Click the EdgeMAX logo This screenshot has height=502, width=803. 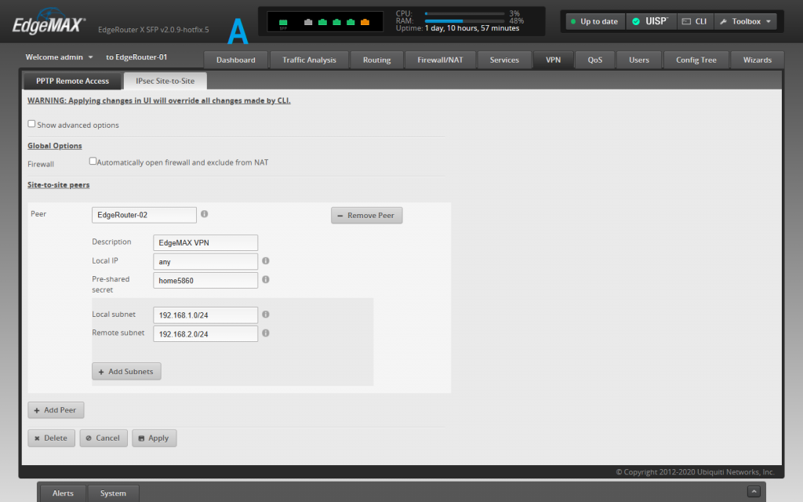[x=49, y=21]
